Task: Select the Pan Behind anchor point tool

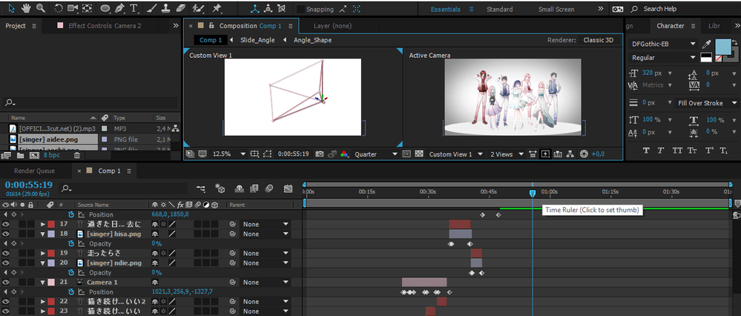Action: [x=88, y=8]
